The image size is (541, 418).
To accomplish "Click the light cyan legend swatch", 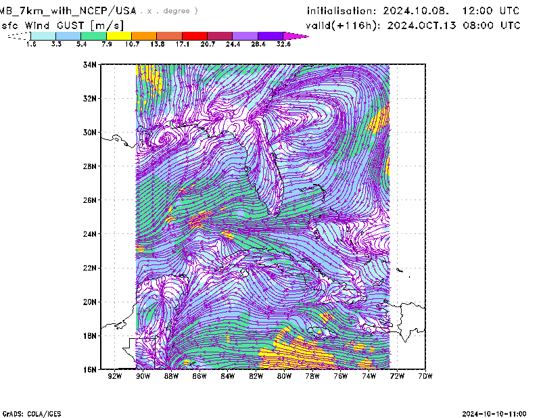I will (x=43, y=36).
